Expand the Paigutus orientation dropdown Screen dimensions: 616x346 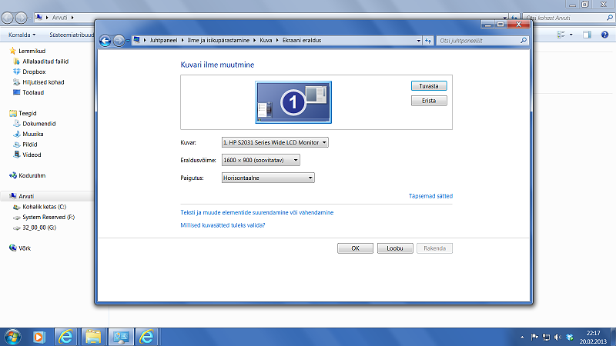[x=267, y=178]
